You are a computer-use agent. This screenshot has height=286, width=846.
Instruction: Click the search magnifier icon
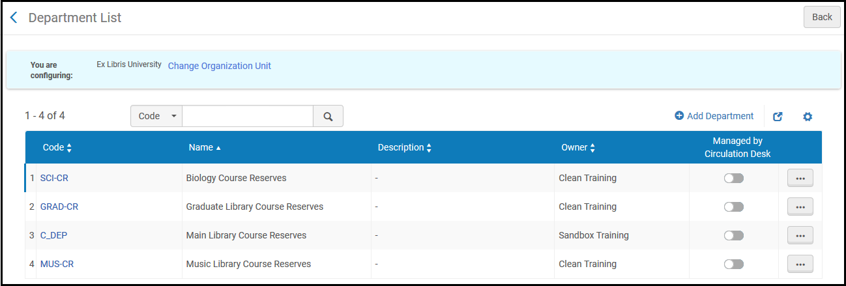pyautogui.click(x=328, y=116)
